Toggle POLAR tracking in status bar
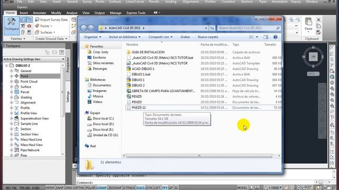 [91, 188]
